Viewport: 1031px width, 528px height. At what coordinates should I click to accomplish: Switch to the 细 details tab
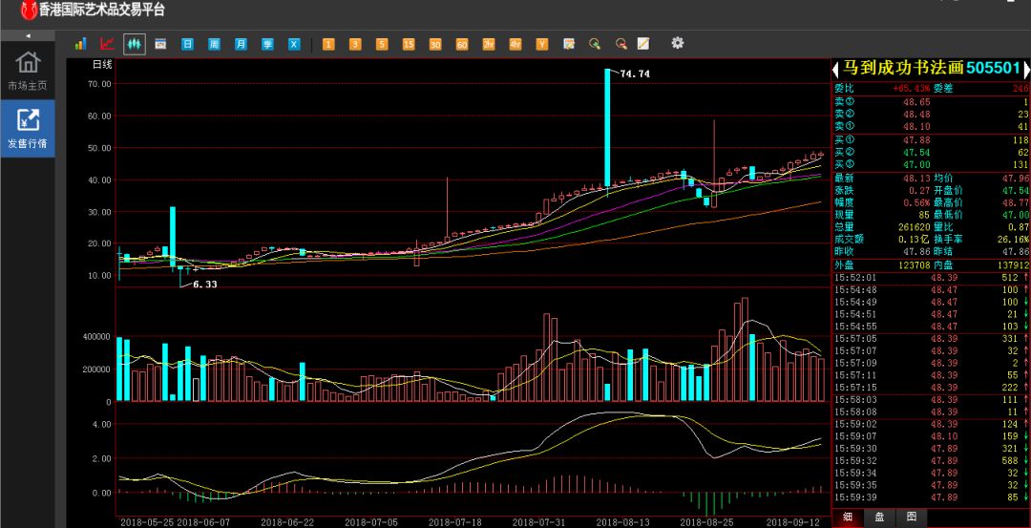click(848, 517)
